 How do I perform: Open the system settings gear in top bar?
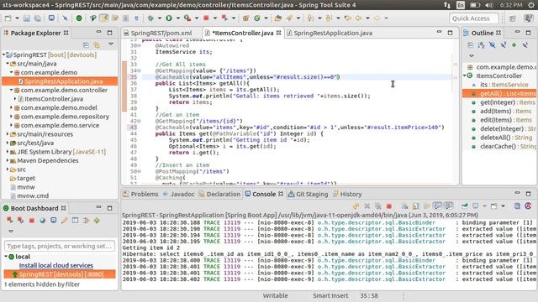pyautogui.click(x=530, y=5)
